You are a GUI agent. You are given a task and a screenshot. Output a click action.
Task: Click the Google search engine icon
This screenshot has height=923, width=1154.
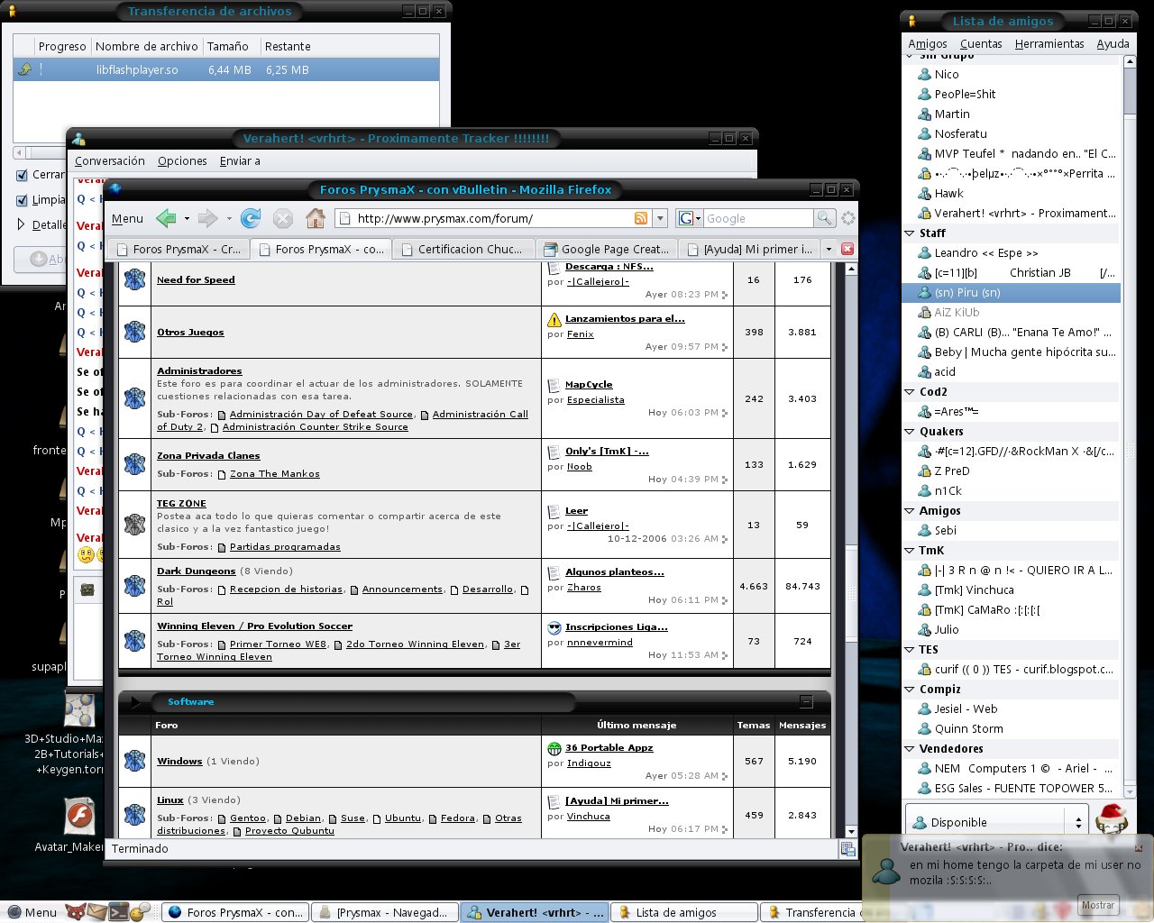686,218
